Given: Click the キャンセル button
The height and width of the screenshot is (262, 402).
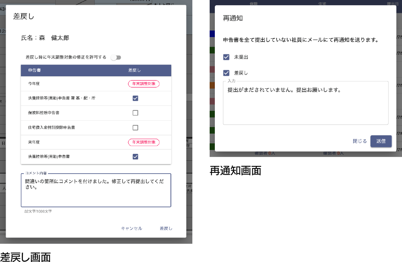Looking at the screenshot, I should click(x=131, y=228).
